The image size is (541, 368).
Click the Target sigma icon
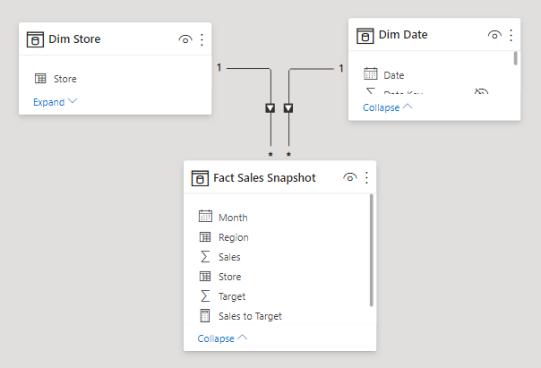[205, 295]
